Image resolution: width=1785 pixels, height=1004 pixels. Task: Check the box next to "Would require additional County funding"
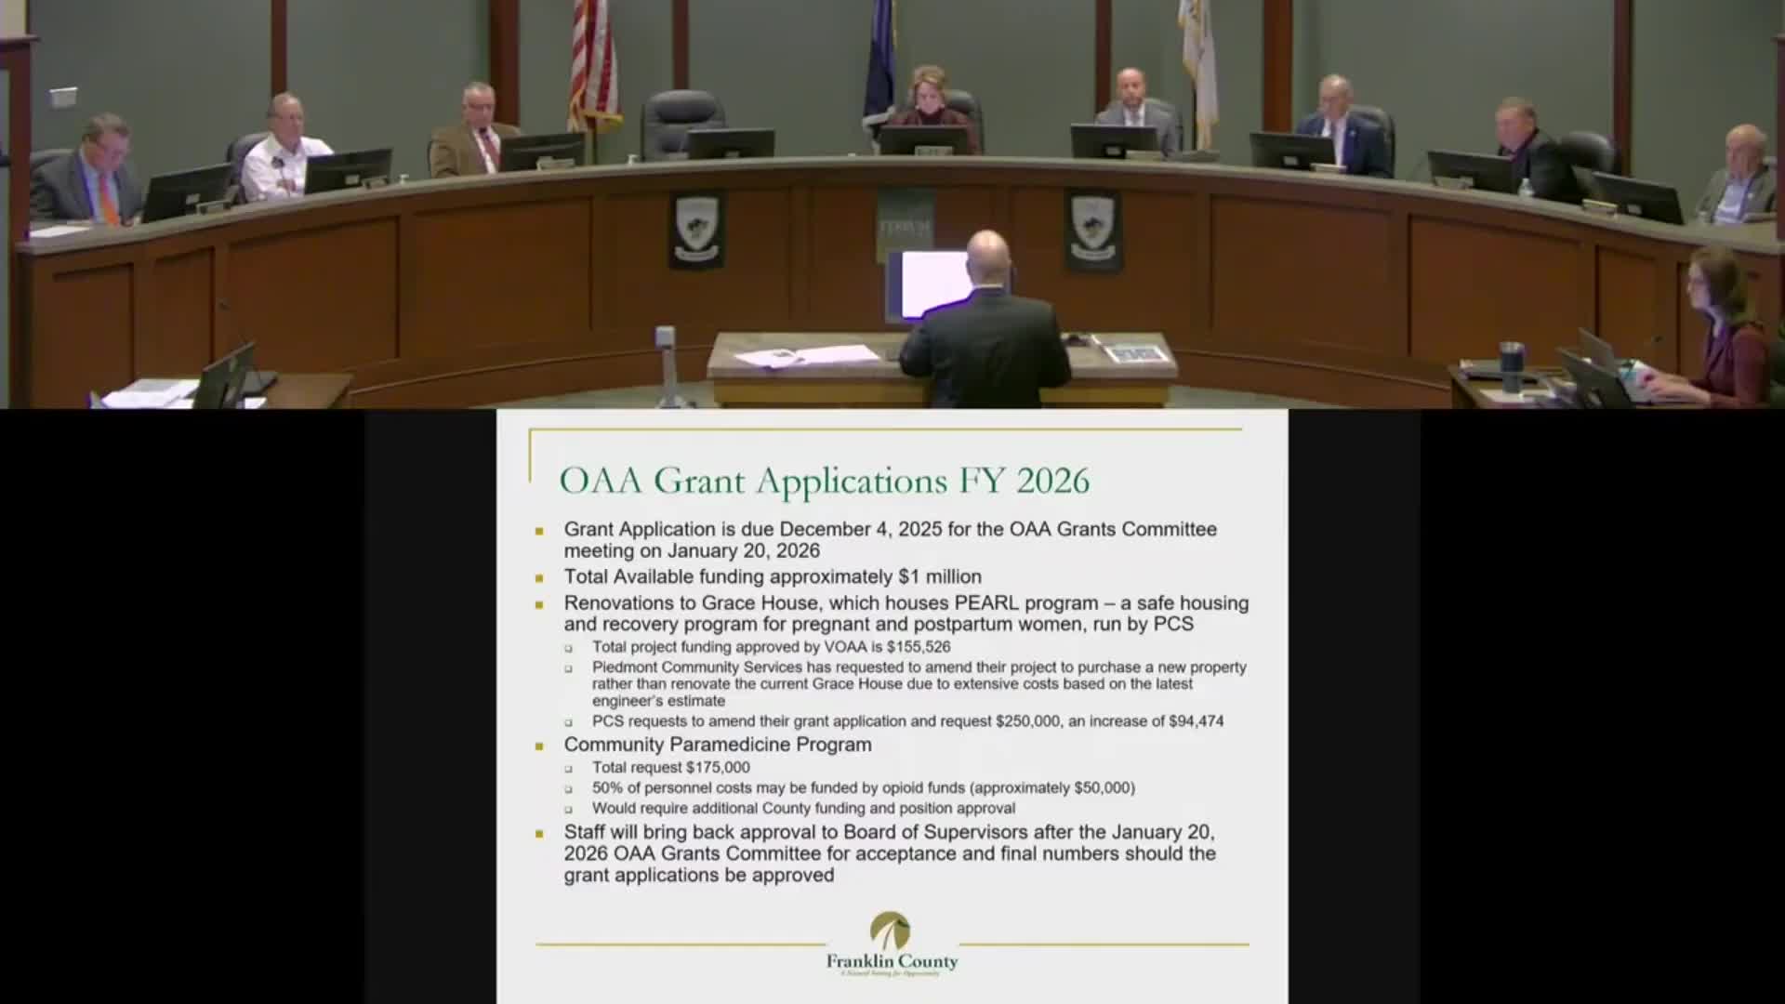(x=568, y=808)
